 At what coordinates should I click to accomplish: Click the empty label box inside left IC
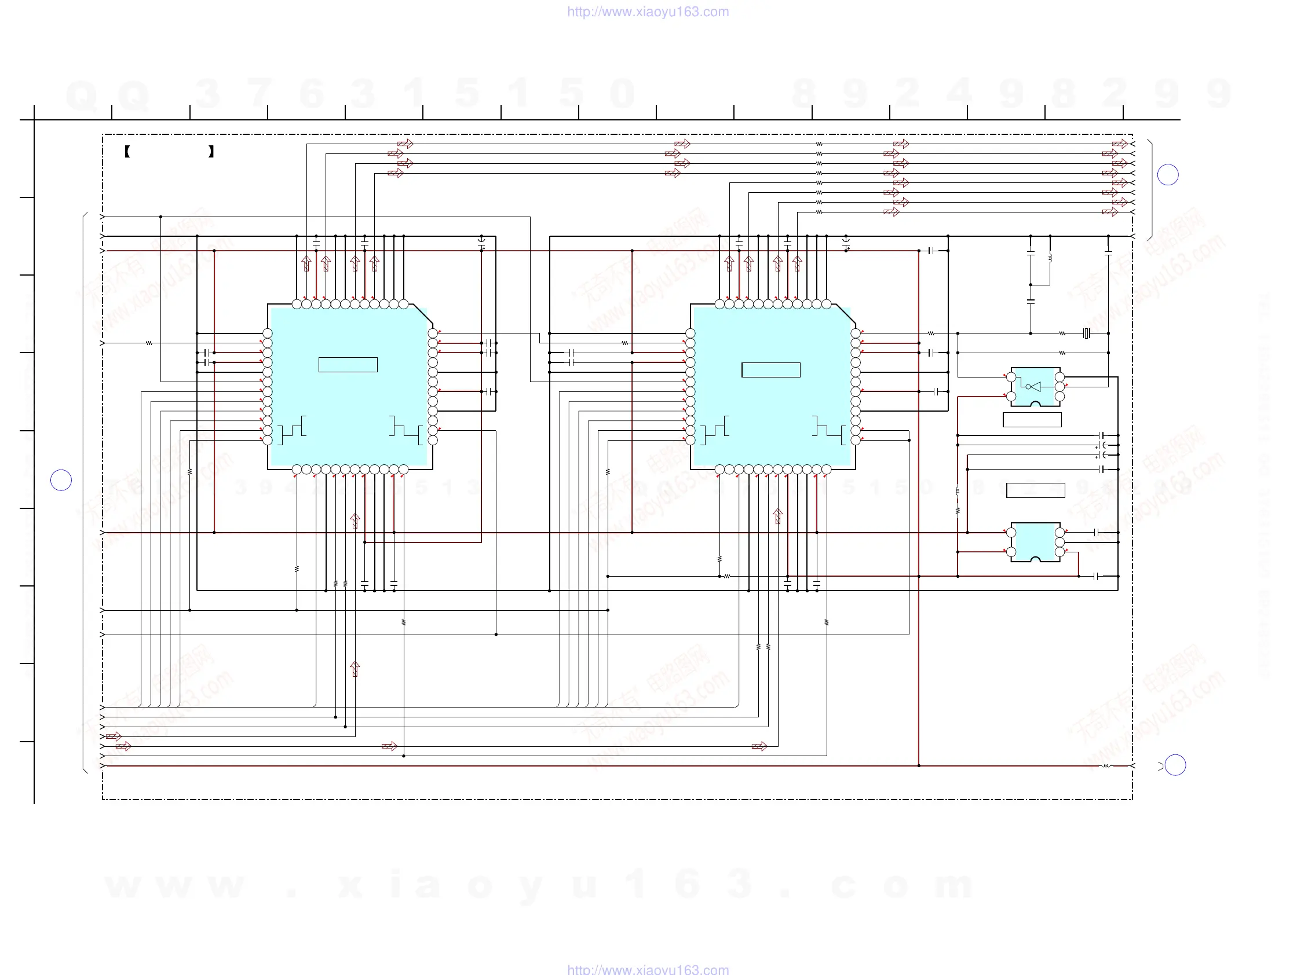(348, 364)
